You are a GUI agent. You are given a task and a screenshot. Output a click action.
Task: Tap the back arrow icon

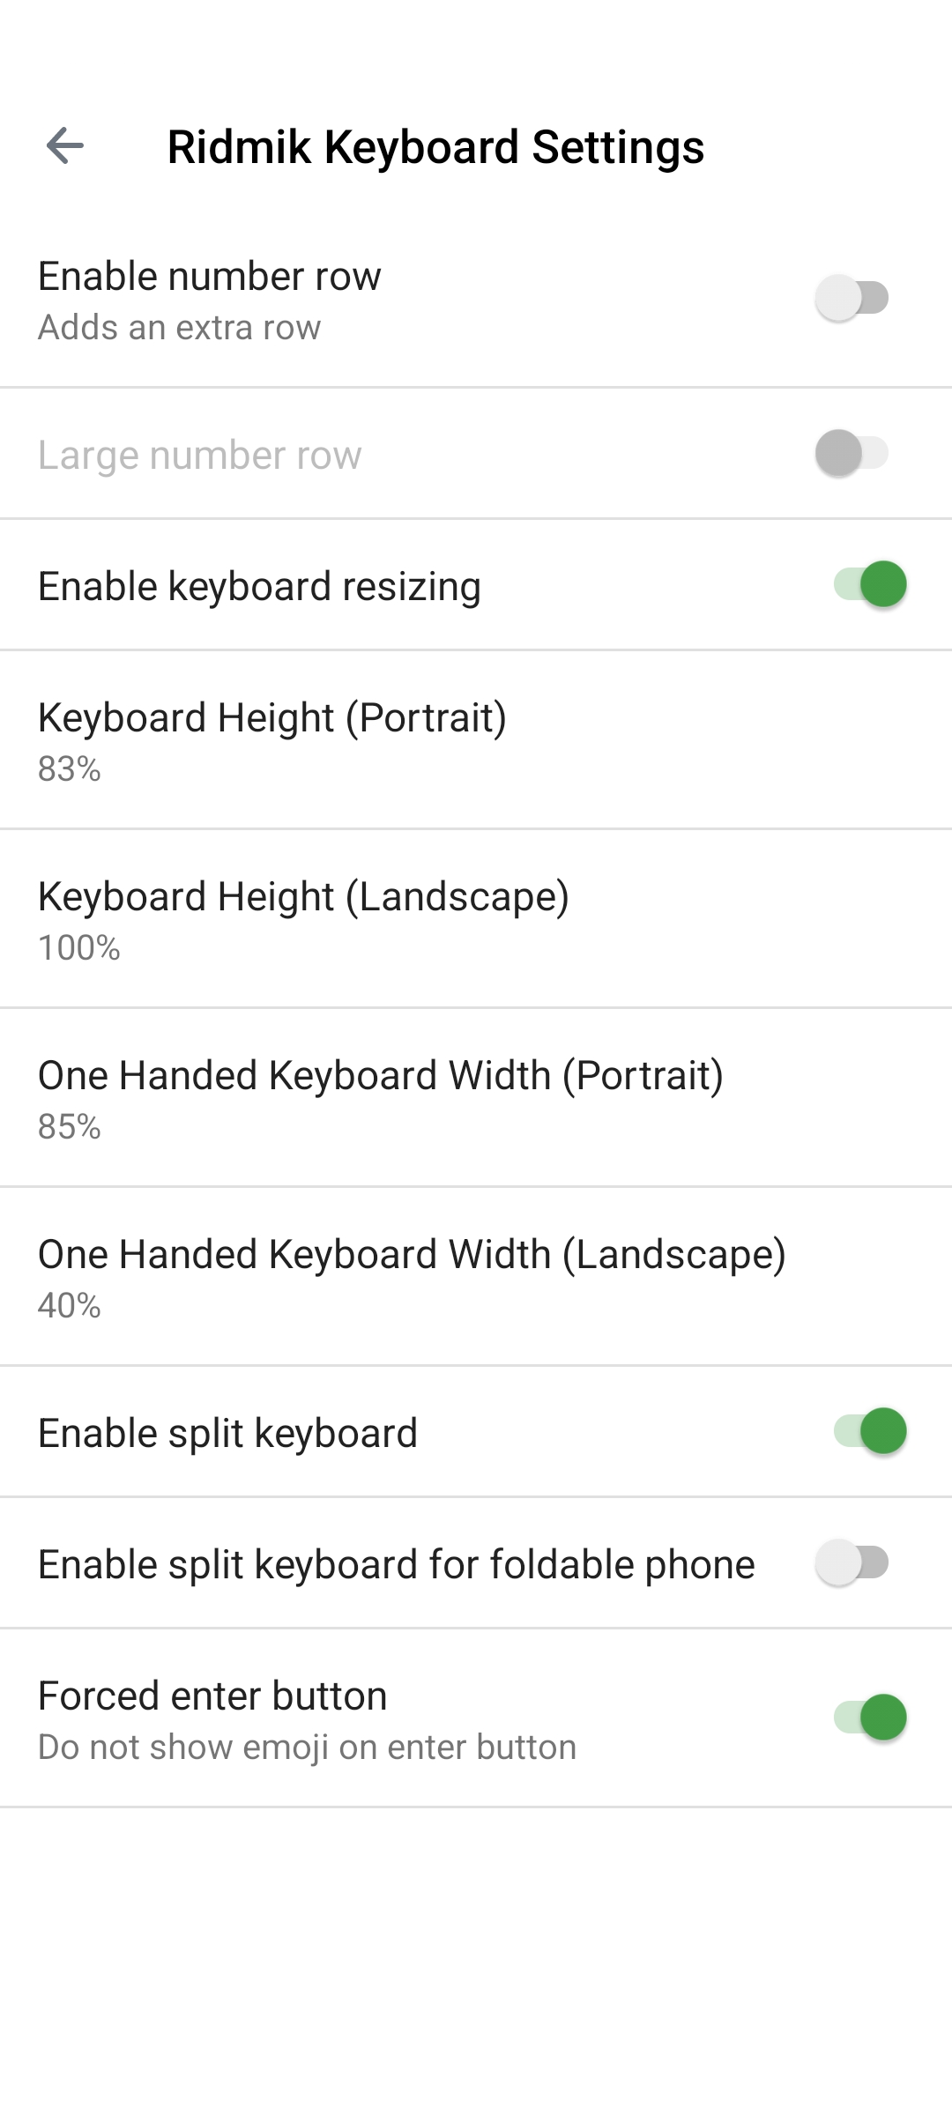[x=65, y=145]
